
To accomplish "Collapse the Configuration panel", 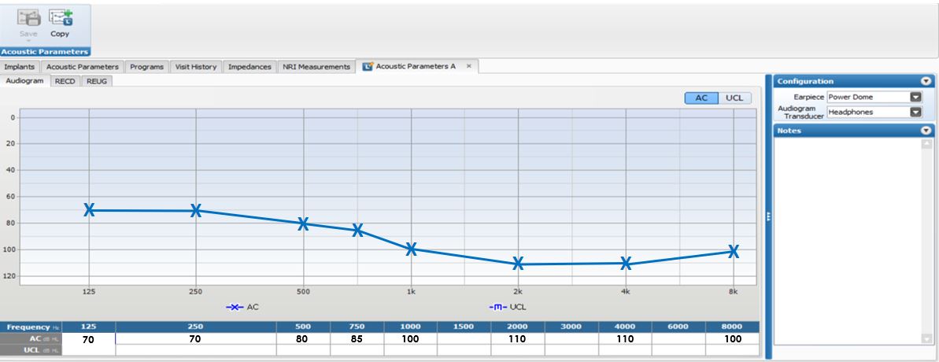I will coord(926,81).
